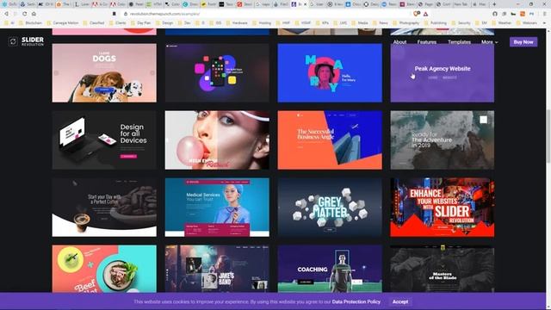Open the Templates nav item

[x=459, y=42]
